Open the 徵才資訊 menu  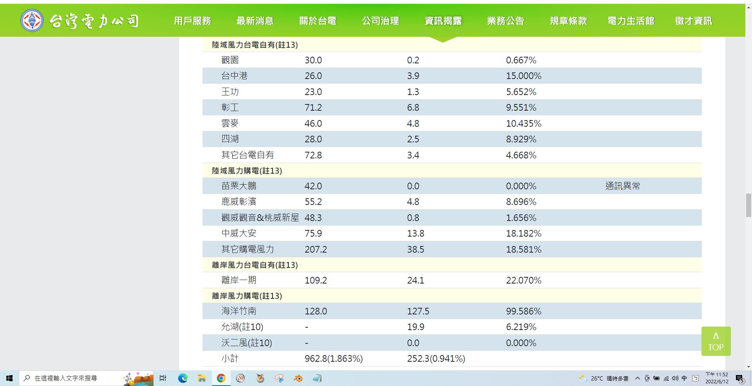[694, 21]
